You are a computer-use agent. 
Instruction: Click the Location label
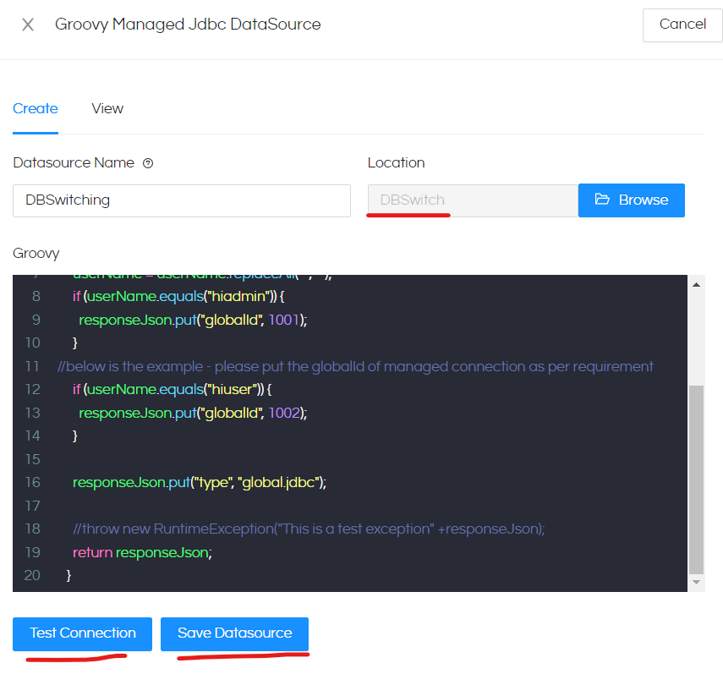396,163
